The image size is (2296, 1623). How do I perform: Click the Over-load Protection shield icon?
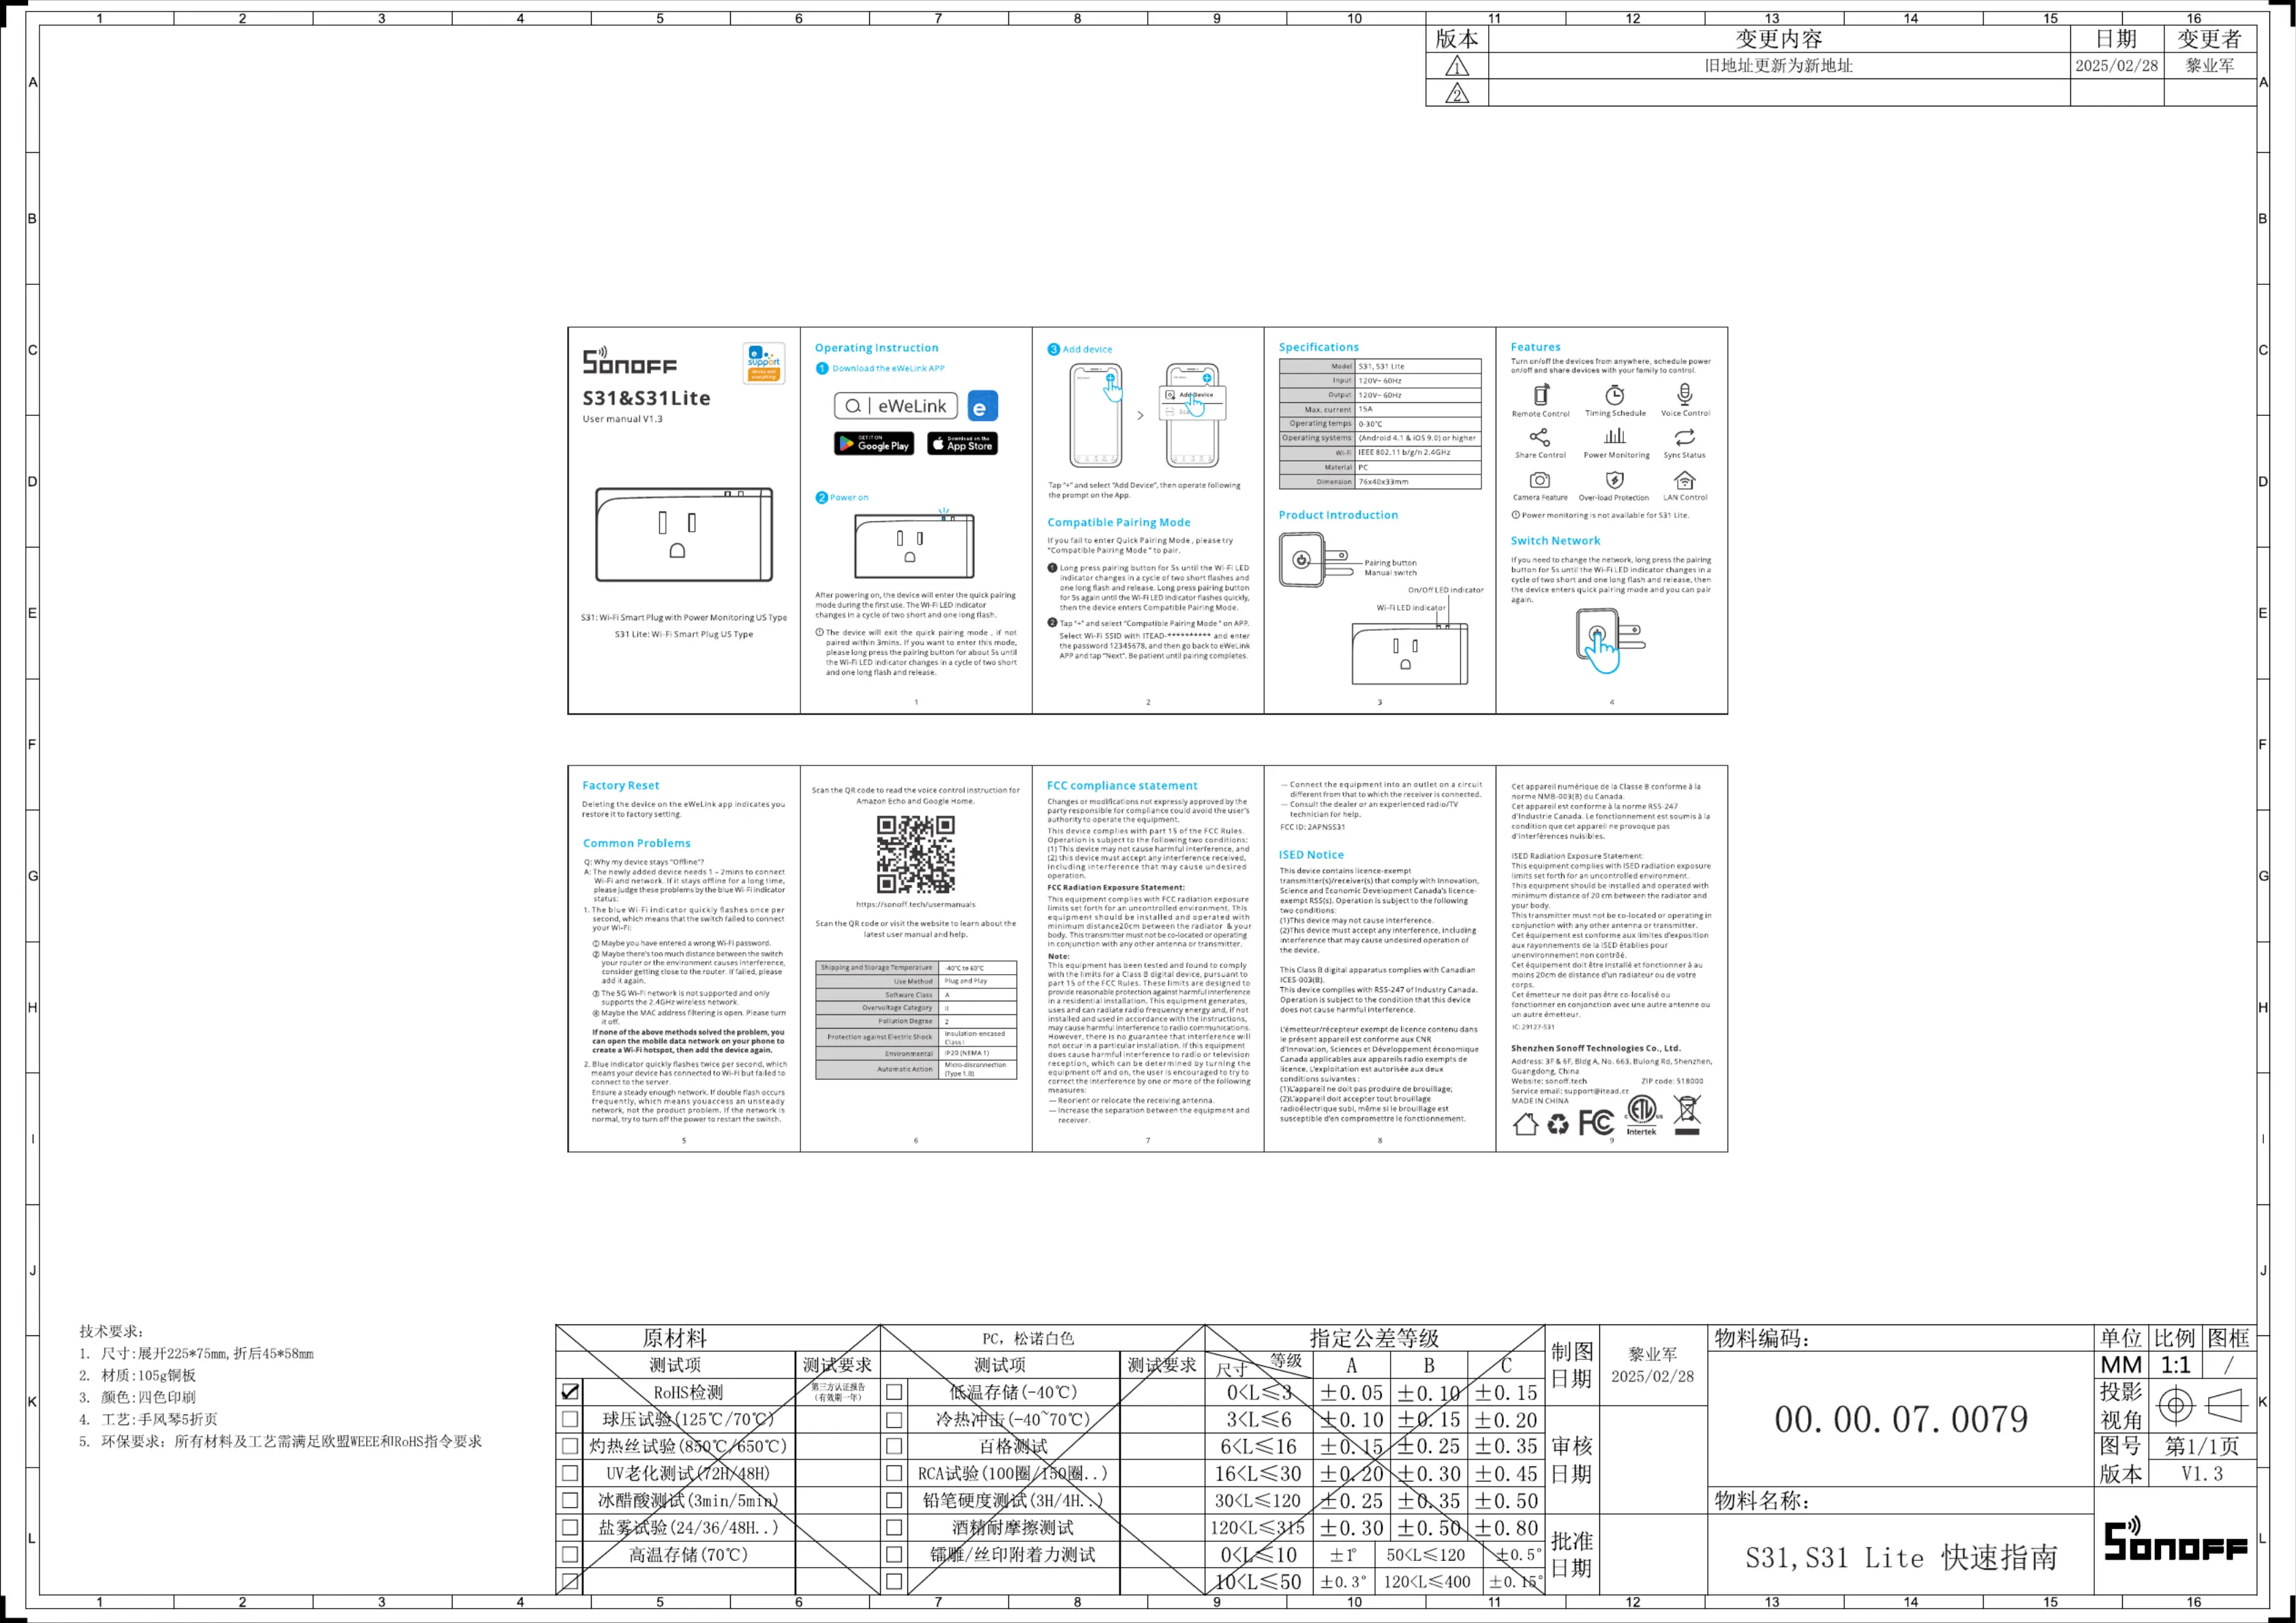pyautogui.click(x=1614, y=480)
